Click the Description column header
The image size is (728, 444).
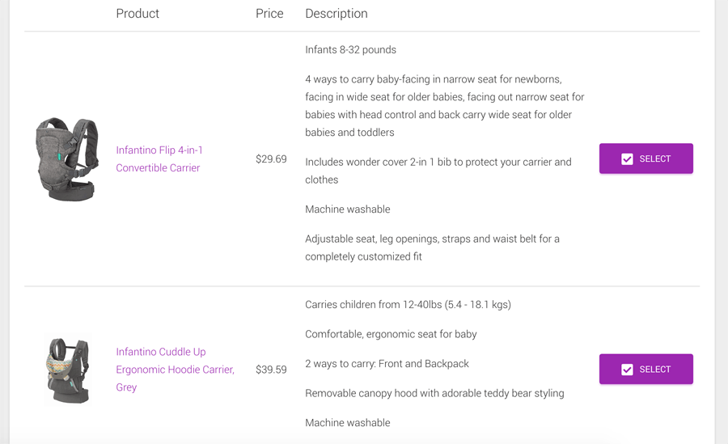(336, 14)
